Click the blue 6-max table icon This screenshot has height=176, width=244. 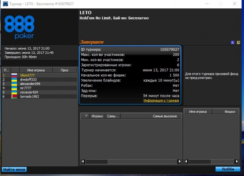(x=233, y=42)
